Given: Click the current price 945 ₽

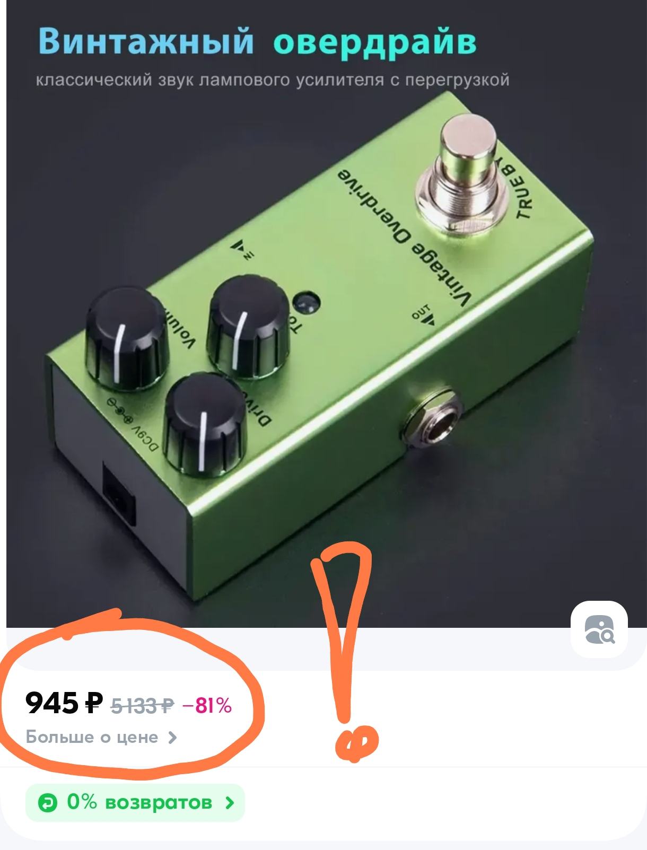Looking at the screenshot, I should 64,704.
